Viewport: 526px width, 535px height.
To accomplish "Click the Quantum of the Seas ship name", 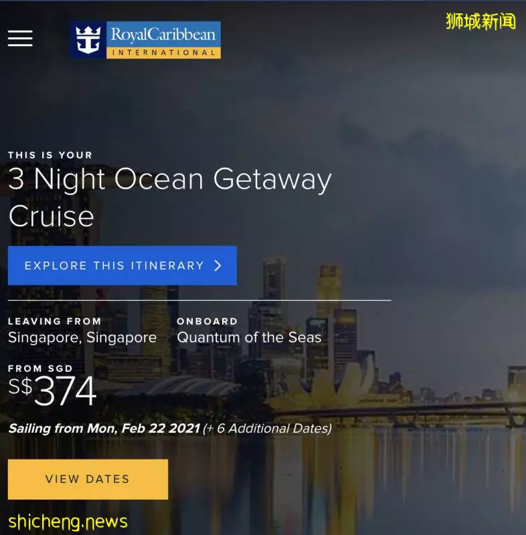I will coord(249,338).
